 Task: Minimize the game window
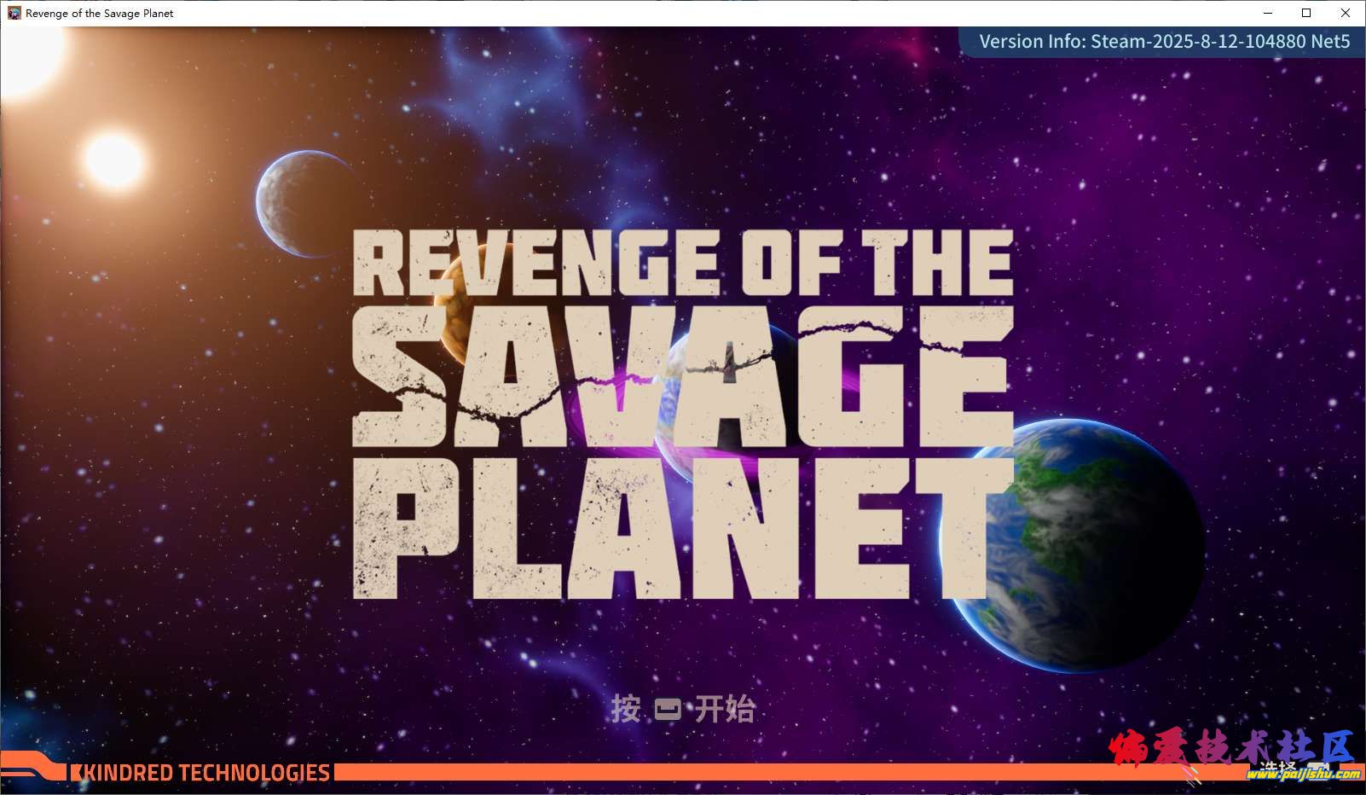click(x=1267, y=13)
